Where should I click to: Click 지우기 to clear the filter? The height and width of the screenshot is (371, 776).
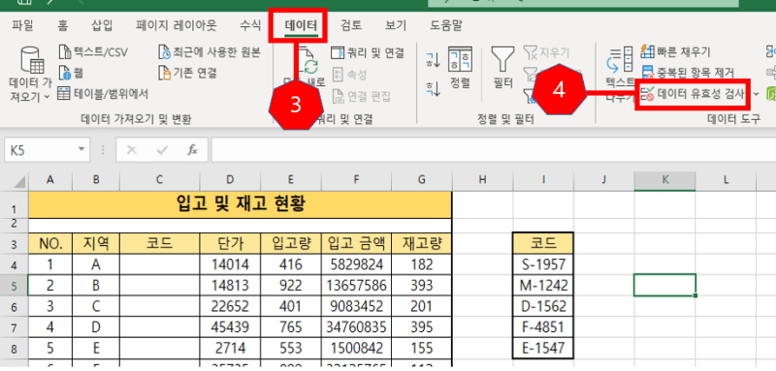(546, 52)
